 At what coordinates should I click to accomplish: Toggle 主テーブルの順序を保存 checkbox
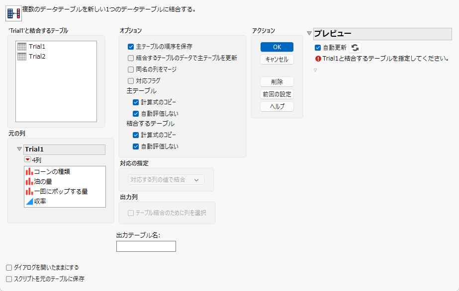131,47
